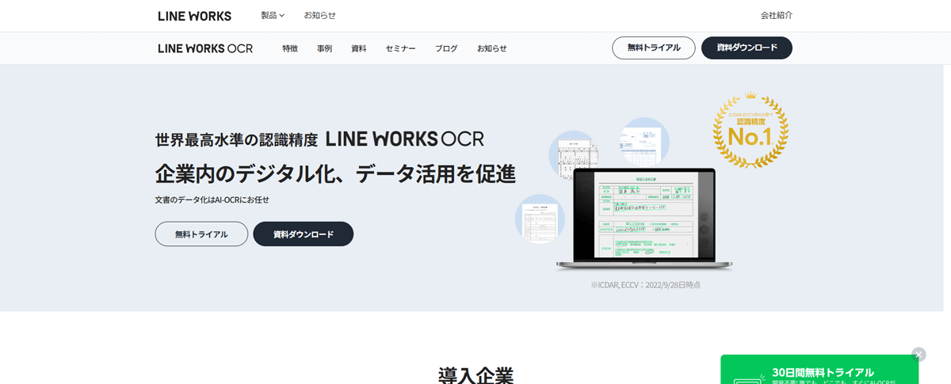Viewport: 951px width, 384px height.
Task: Click the circular document thumbnail left of laptop
Action: pyautogui.click(x=540, y=219)
